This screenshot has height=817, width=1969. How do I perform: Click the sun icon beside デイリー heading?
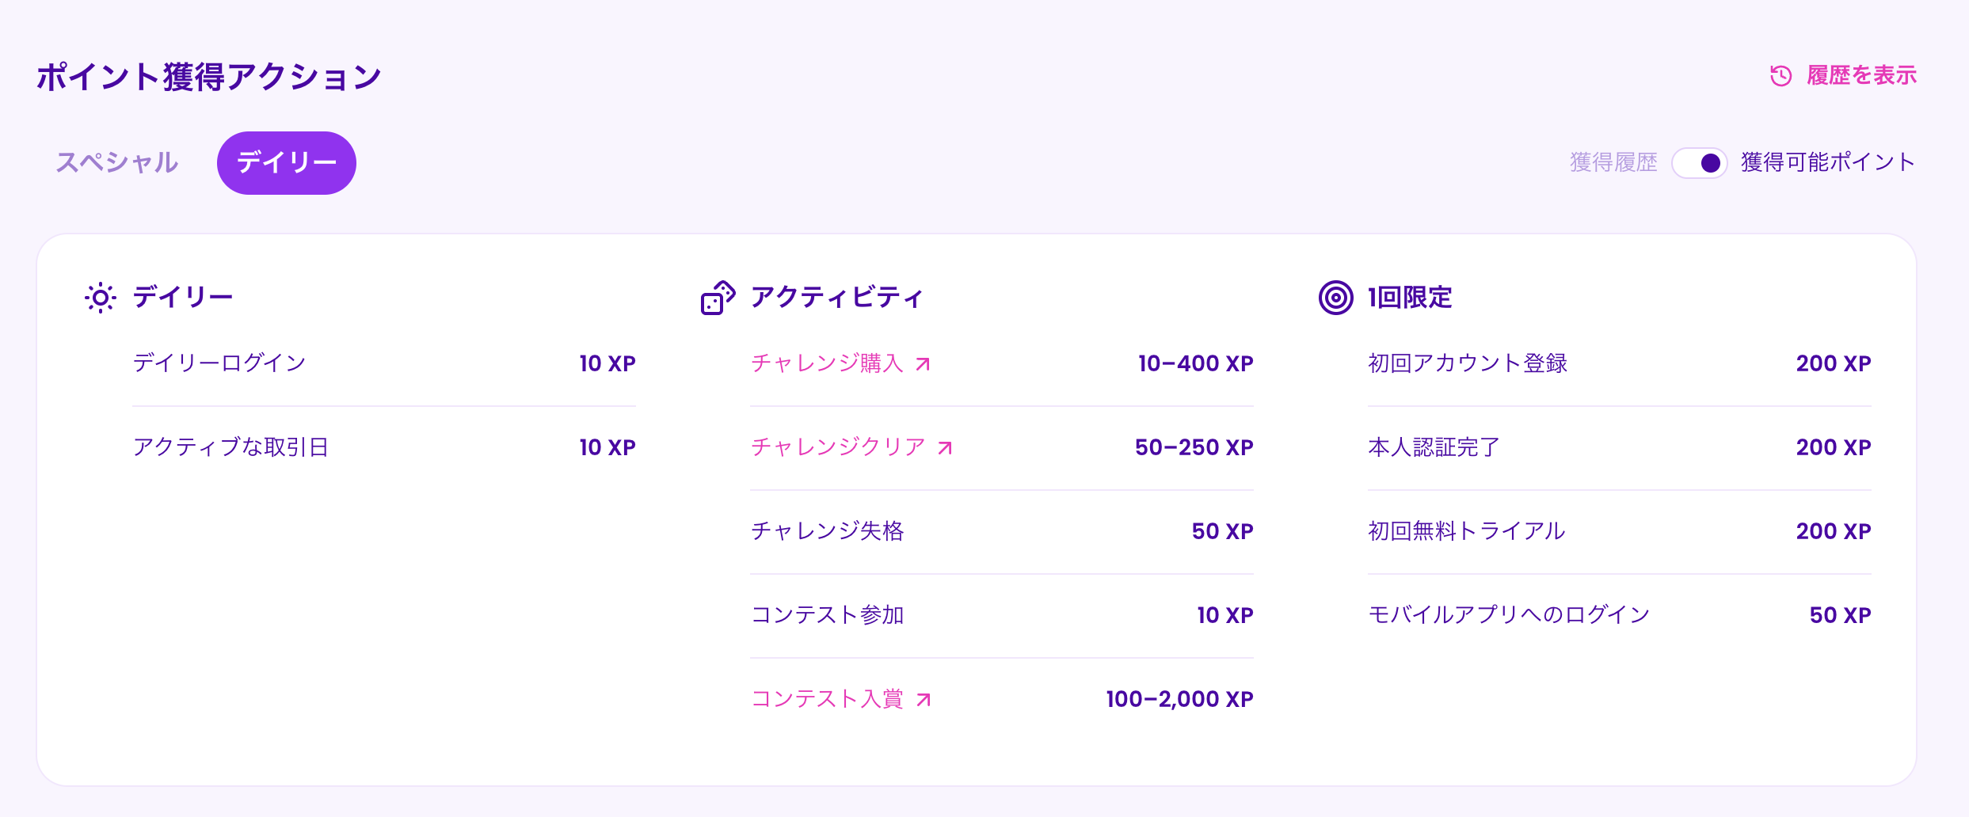tap(101, 298)
